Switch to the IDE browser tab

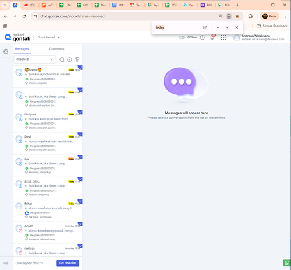(30, 5)
